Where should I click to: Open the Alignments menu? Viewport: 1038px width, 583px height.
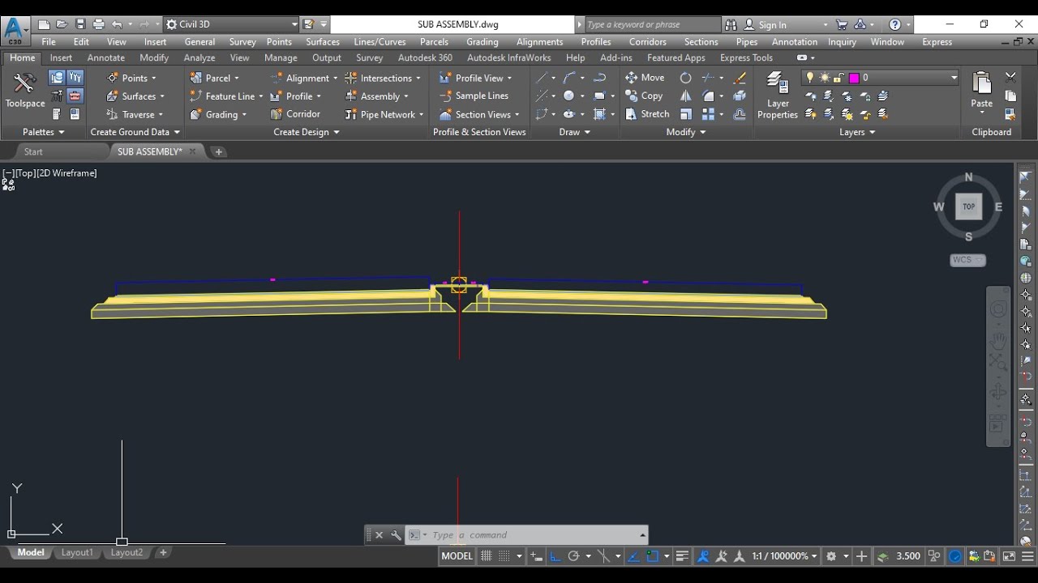pyautogui.click(x=539, y=41)
